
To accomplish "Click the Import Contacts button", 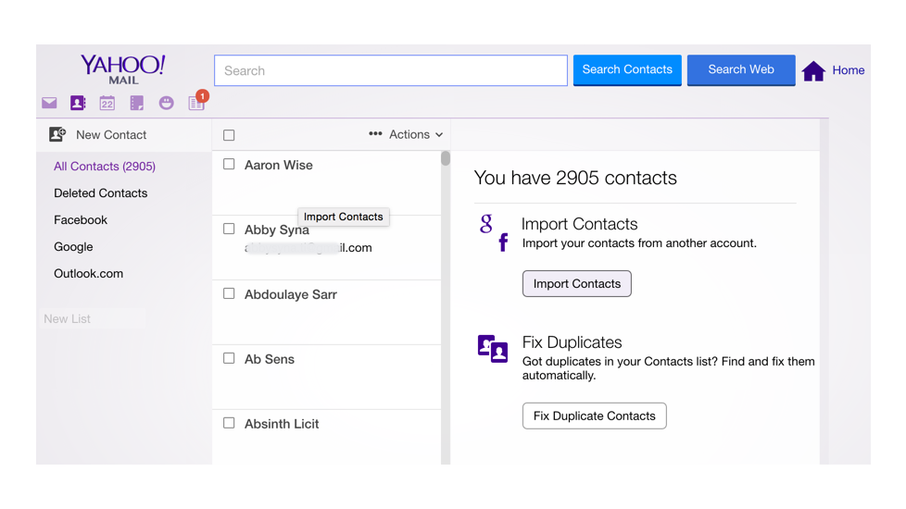I will coord(576,284).
